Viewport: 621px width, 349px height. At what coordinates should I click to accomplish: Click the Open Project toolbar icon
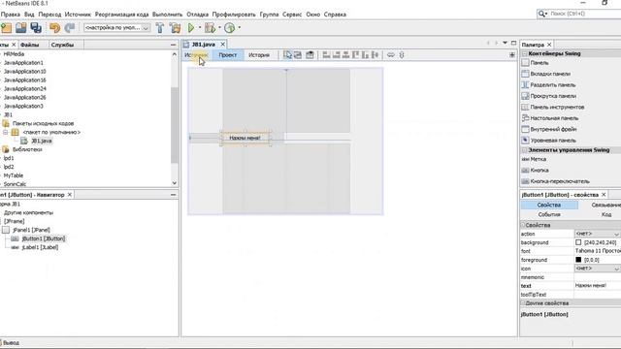[21, 28]
